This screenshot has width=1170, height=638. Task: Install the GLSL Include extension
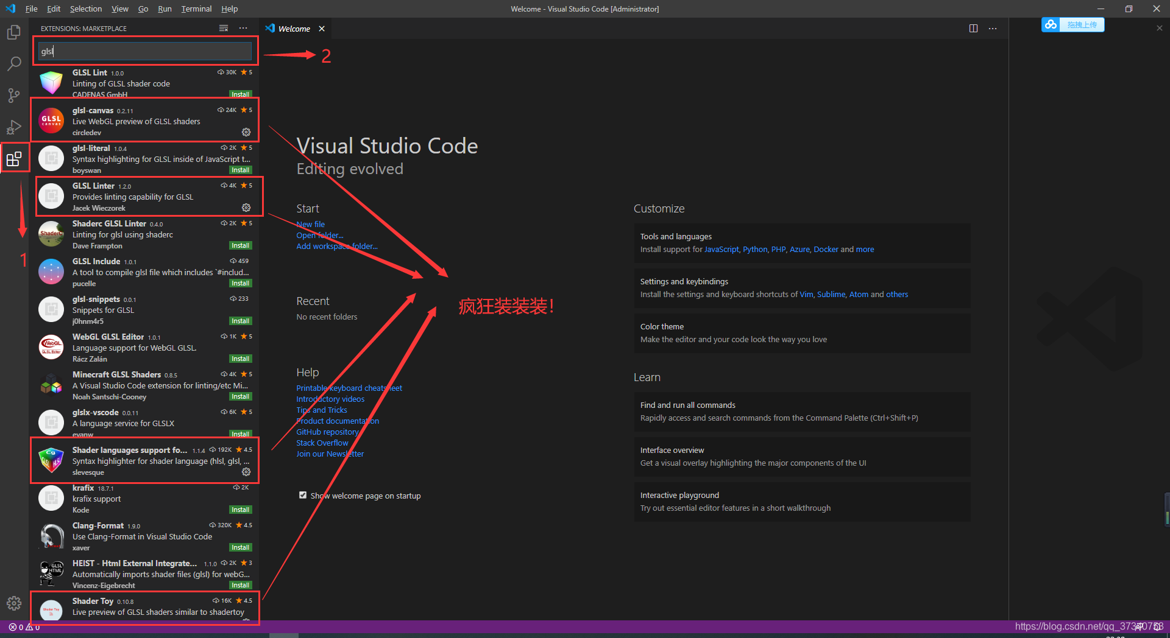coord(240,283)
